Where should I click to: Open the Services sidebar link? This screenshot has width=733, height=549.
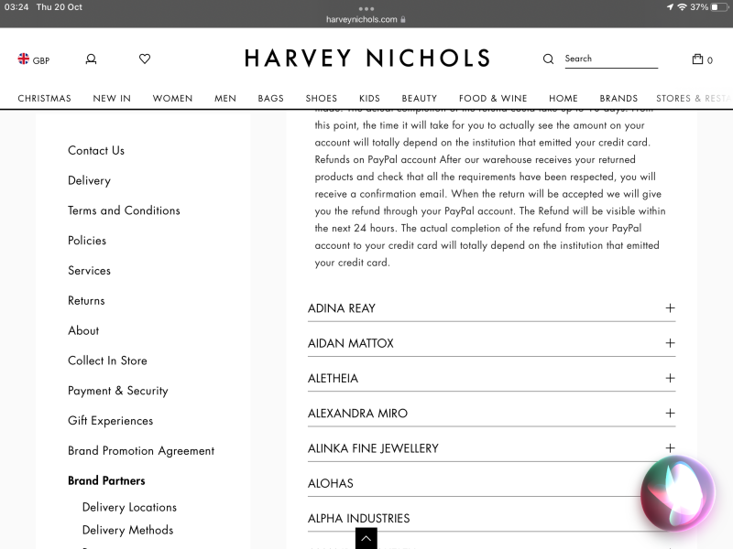click(89, 271)
